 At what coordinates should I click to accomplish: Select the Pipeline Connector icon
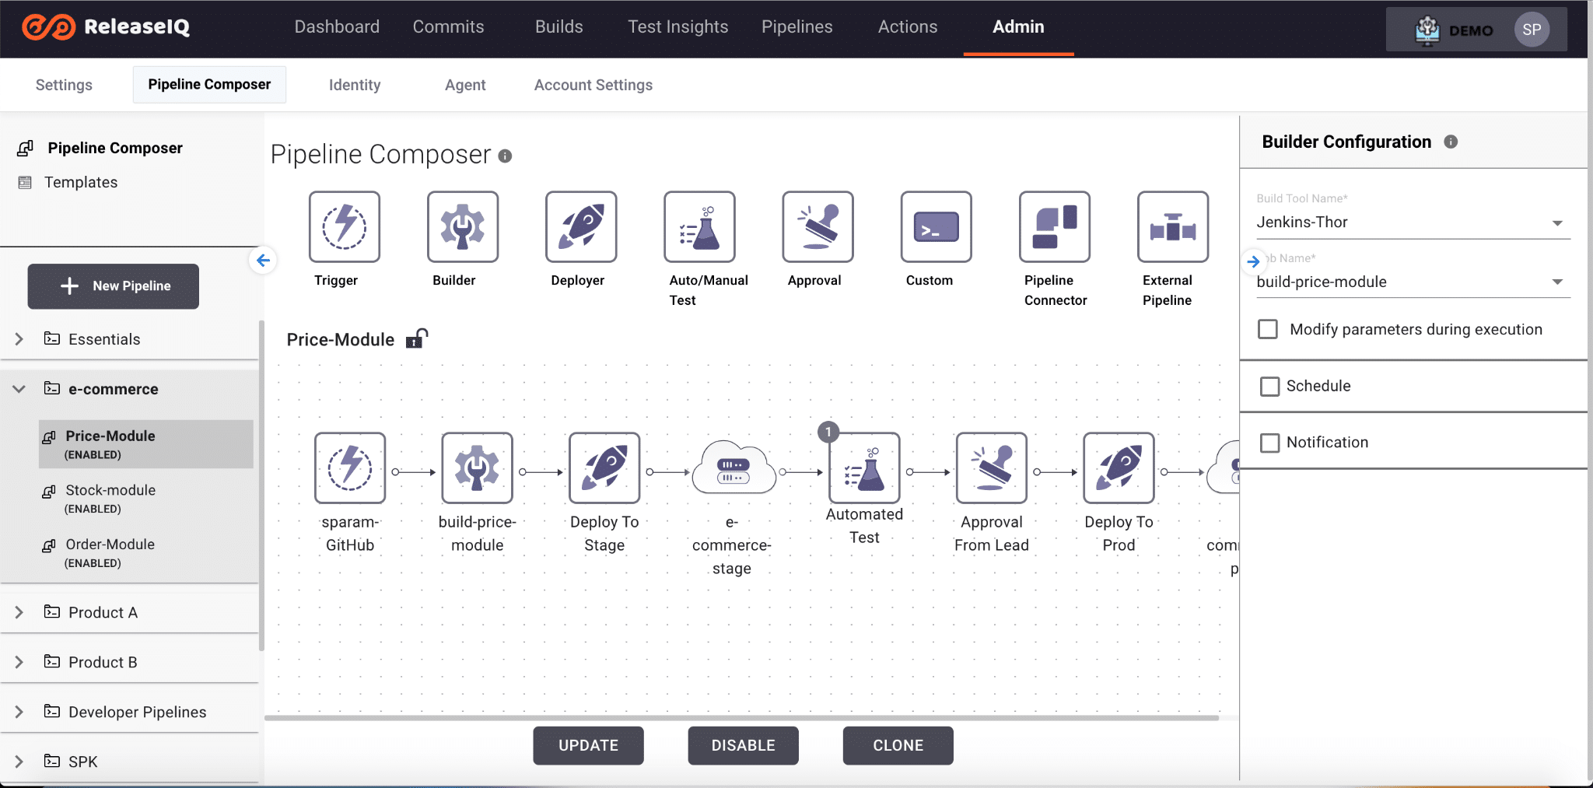point(1055,226)
